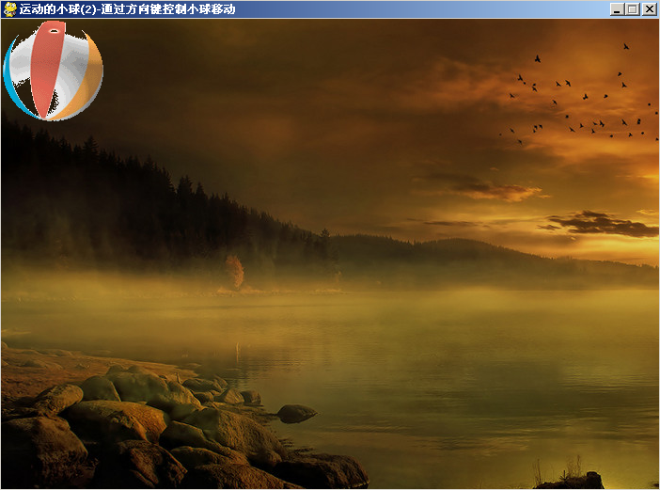Maximize the moving ball game window
660x490 pixels.
[x=633, y=9]
